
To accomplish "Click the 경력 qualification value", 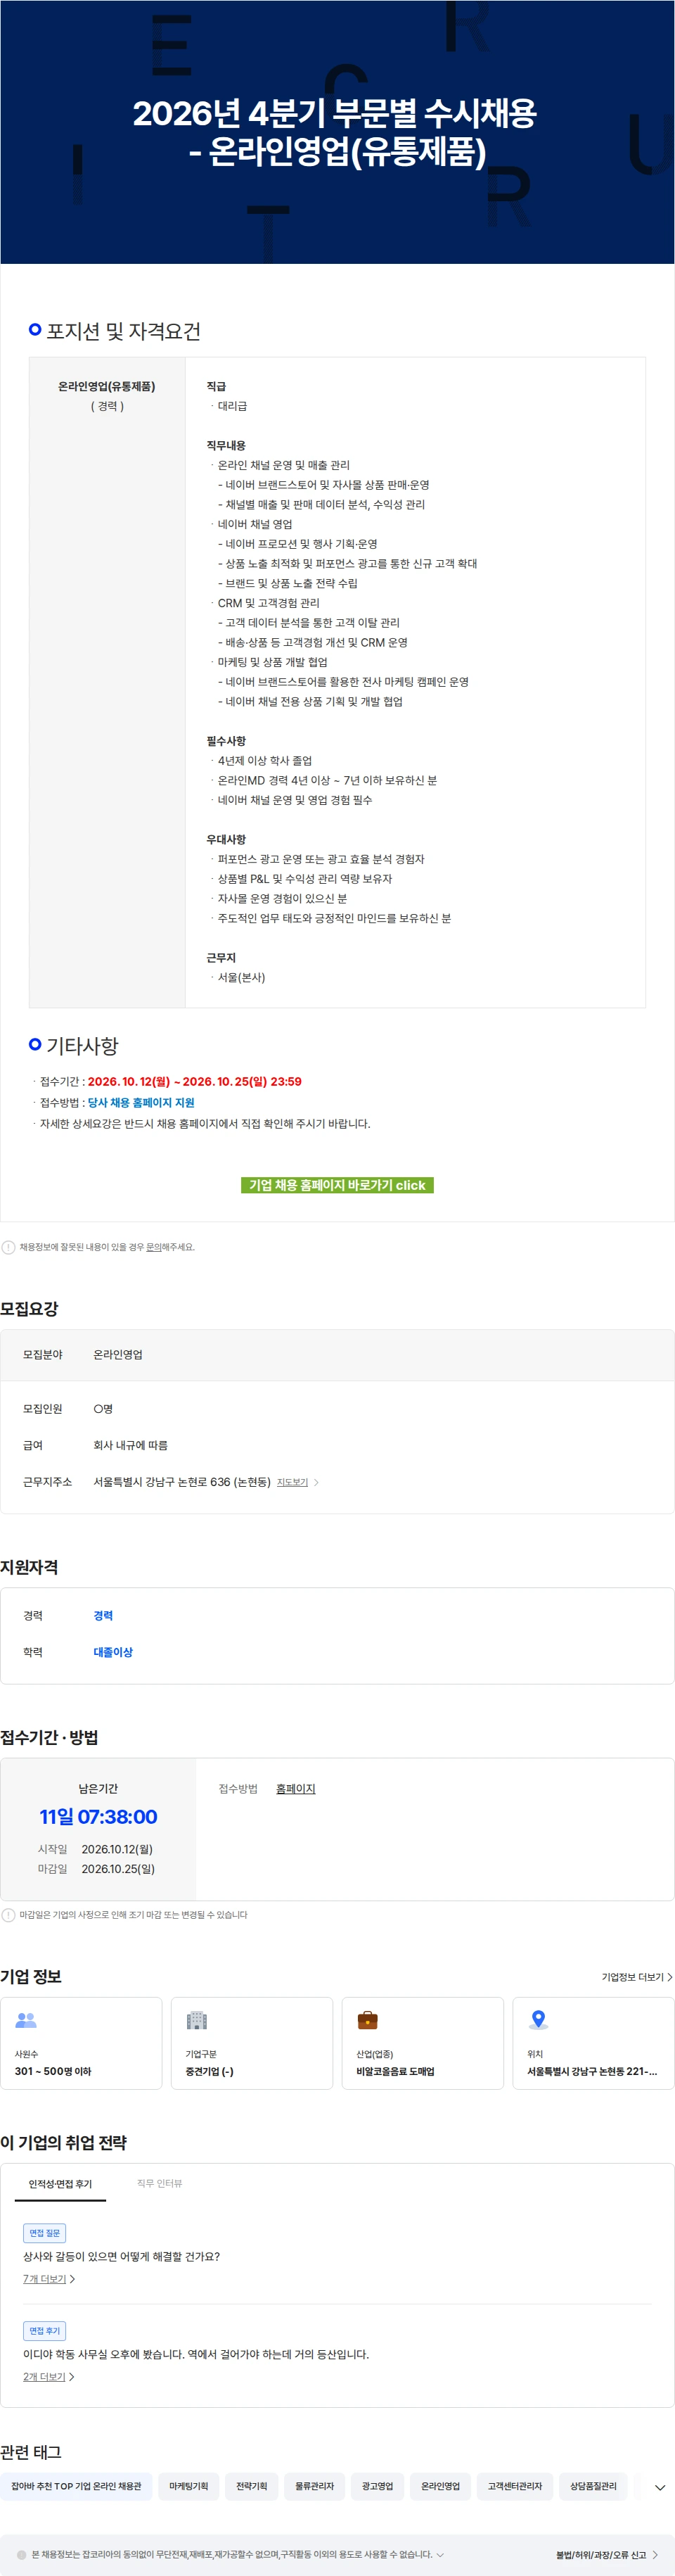I will pos(103,1615).
